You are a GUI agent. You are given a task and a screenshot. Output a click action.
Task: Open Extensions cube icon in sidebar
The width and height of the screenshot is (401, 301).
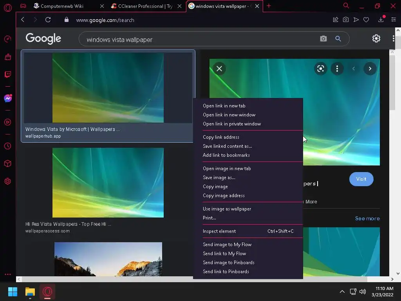[8, 163]
